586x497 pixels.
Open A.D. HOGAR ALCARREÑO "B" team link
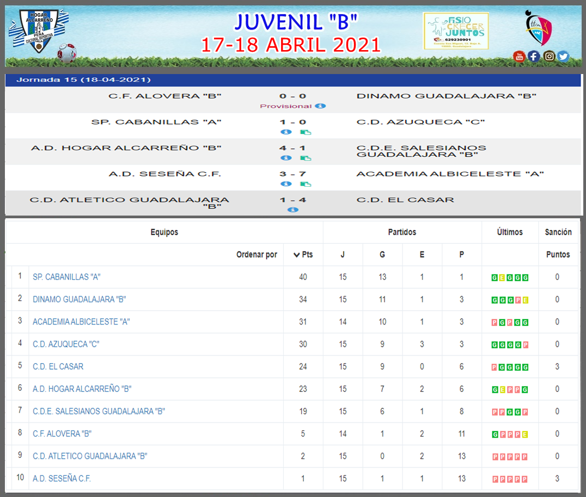[82, 389]
